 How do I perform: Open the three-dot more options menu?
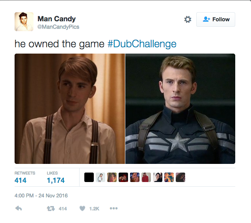(113, 208)
